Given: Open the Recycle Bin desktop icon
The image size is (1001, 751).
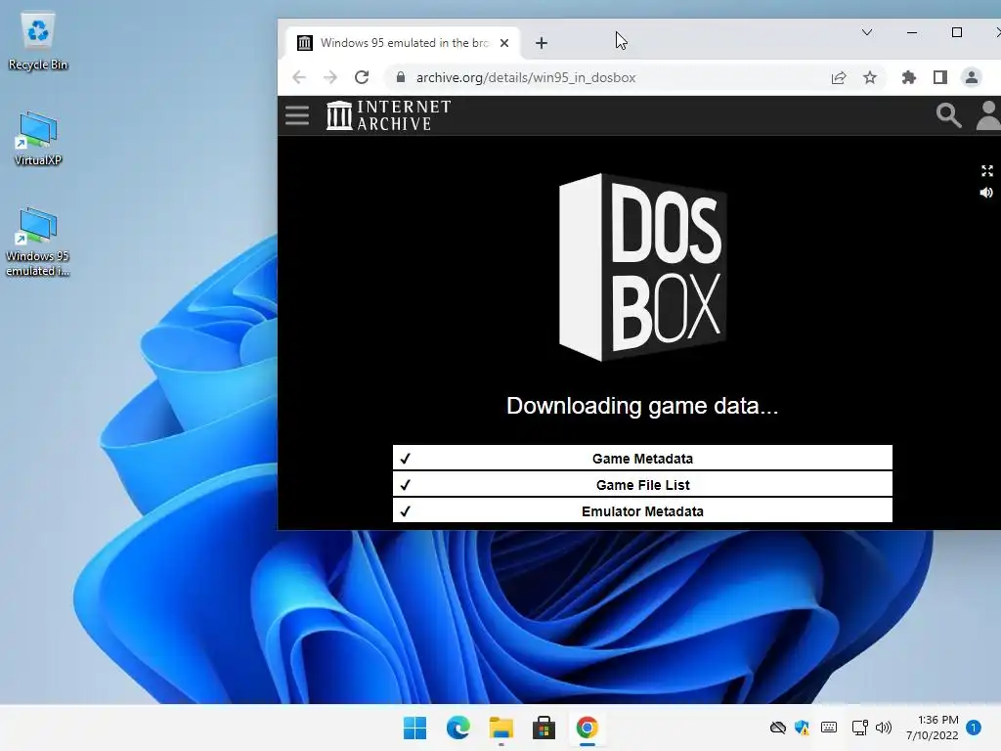Looking at the screenshot, I should 38,42.
